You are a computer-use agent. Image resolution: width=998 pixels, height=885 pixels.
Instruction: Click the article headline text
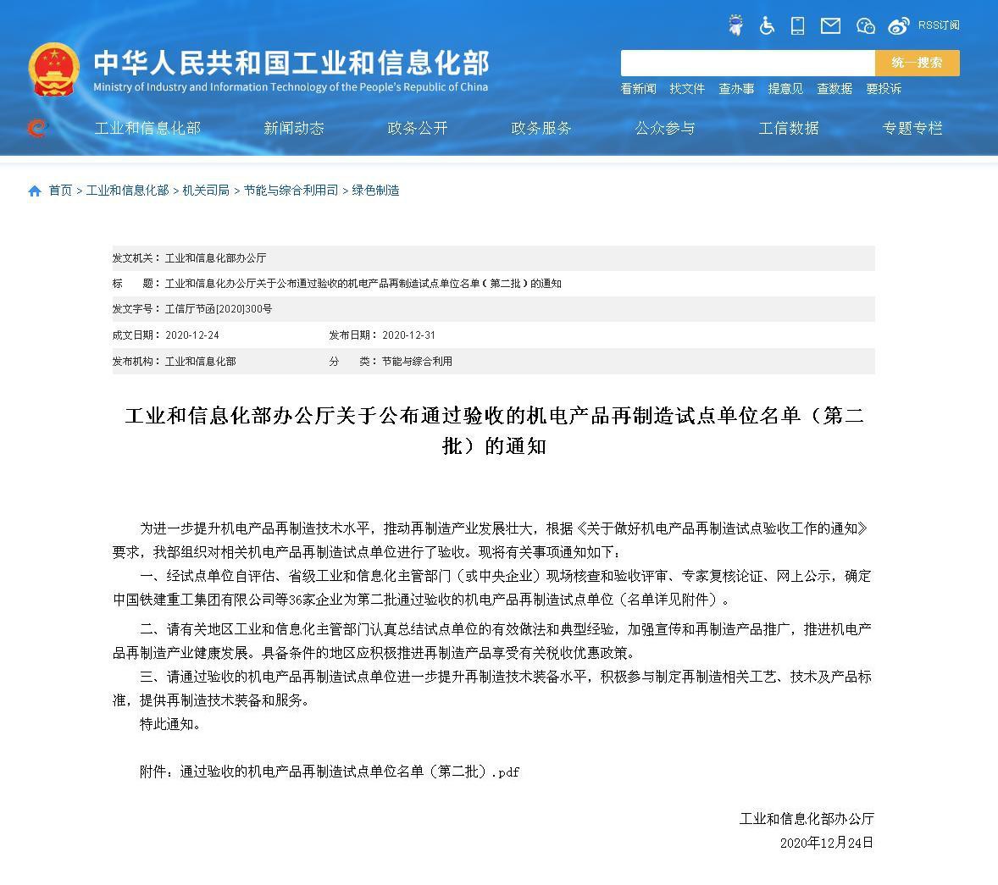[494, 431]
